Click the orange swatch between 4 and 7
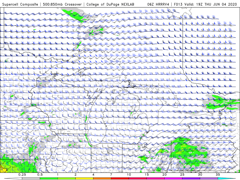The width and height of the screenshot is (240, 180). (102, 178)
